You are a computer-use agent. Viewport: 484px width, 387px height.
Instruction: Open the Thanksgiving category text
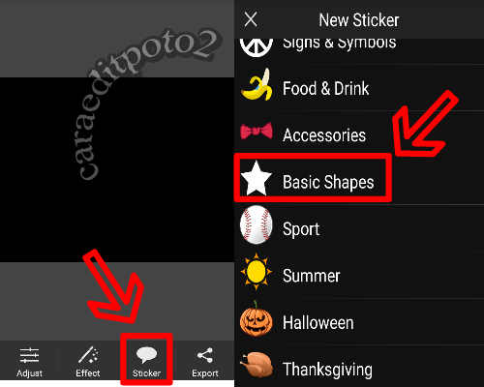[x=327, y=370]
